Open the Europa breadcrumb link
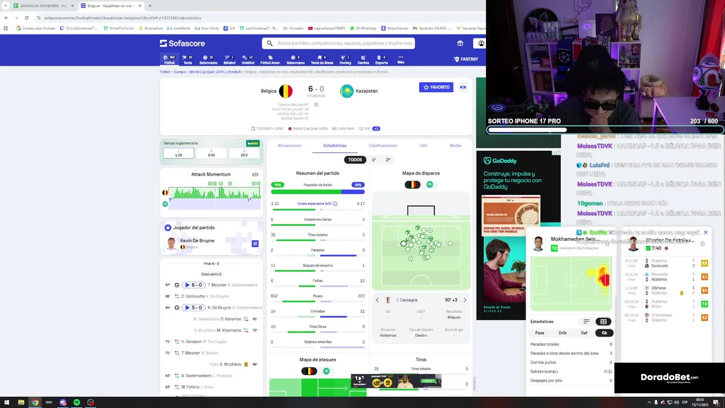 tap(180, 72)
